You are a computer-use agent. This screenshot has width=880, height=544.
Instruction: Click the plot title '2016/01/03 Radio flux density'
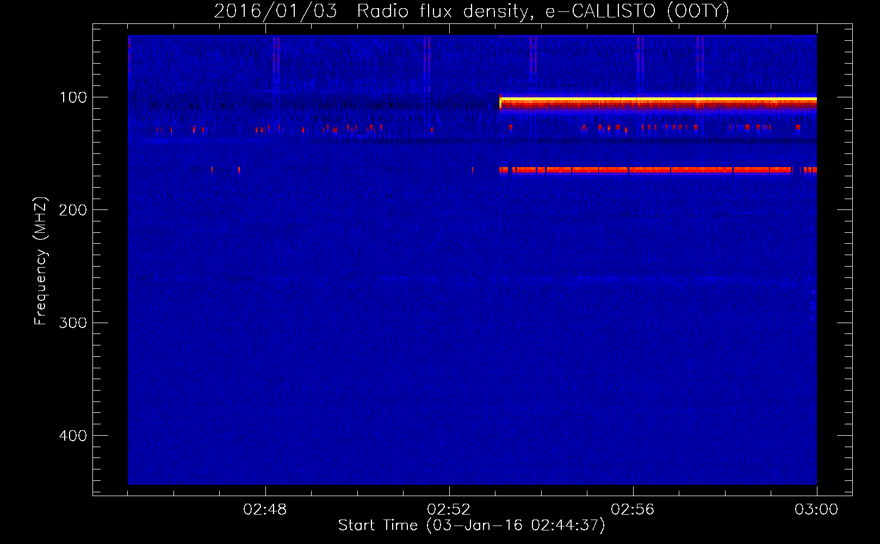pyautogui.click(x=472, y=11)
